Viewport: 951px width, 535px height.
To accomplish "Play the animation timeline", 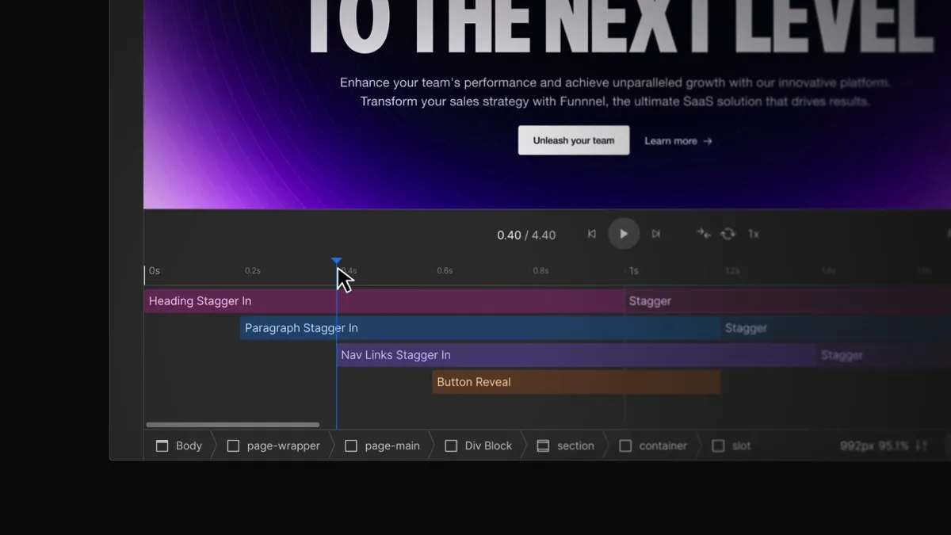I will pyautogui.click(x=624, y=234).
